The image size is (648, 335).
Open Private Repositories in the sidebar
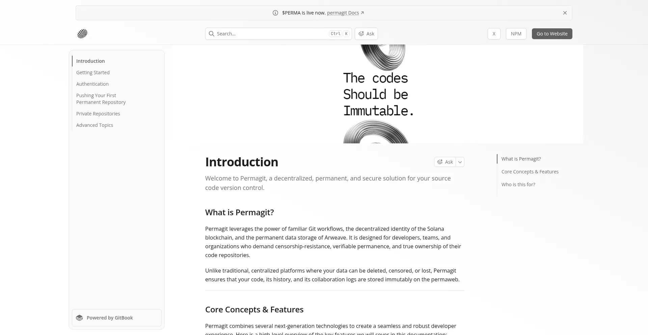(98, 114)
